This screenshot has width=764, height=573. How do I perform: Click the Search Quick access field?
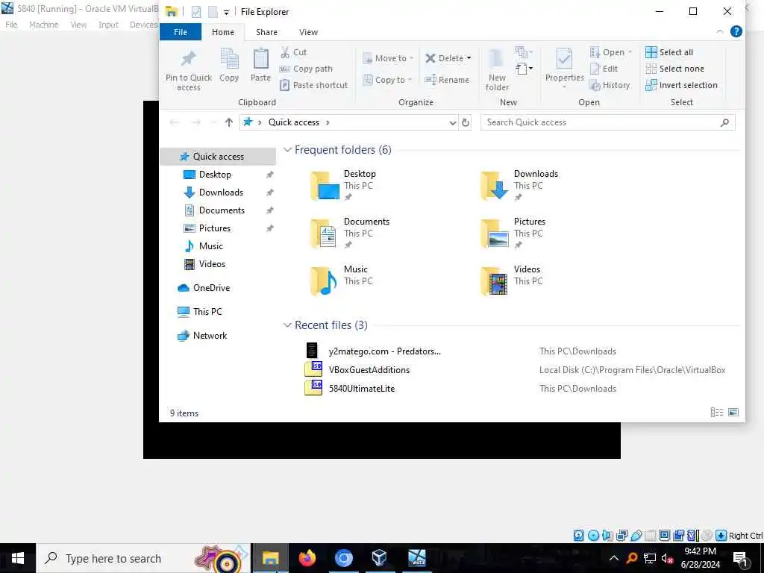tap(607, 123)
